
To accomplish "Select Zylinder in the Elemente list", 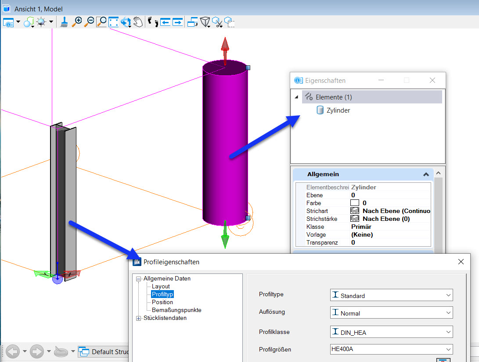I will (x=338, y=110).
